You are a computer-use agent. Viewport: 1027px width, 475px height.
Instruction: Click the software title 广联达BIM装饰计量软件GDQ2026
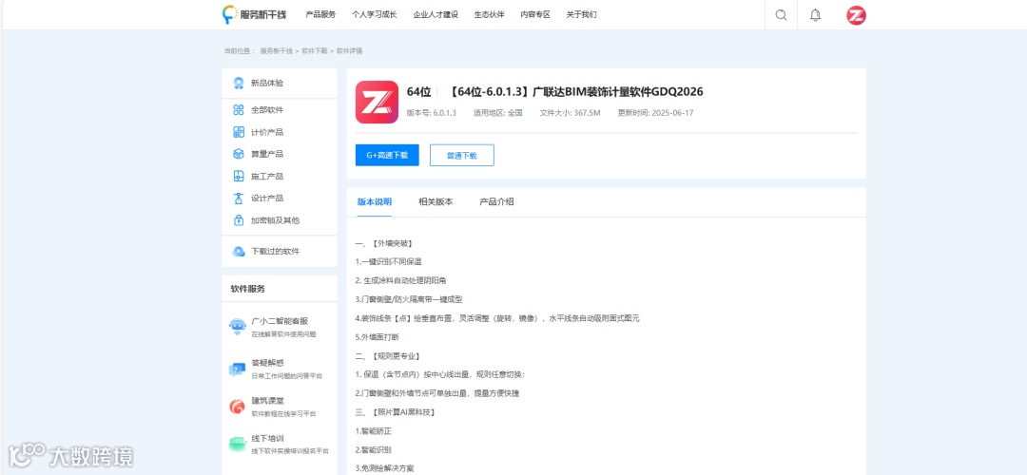coord(618,91)
